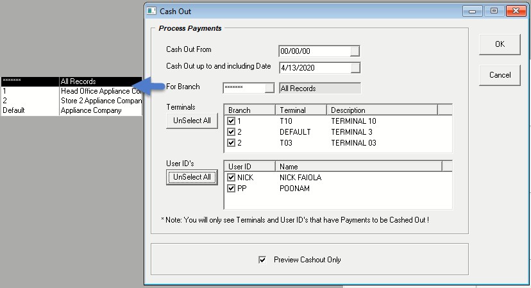The height and width of the screenshot is (288, 531).
Task: Click the Cash Out From date field
Action: [314, 51]
